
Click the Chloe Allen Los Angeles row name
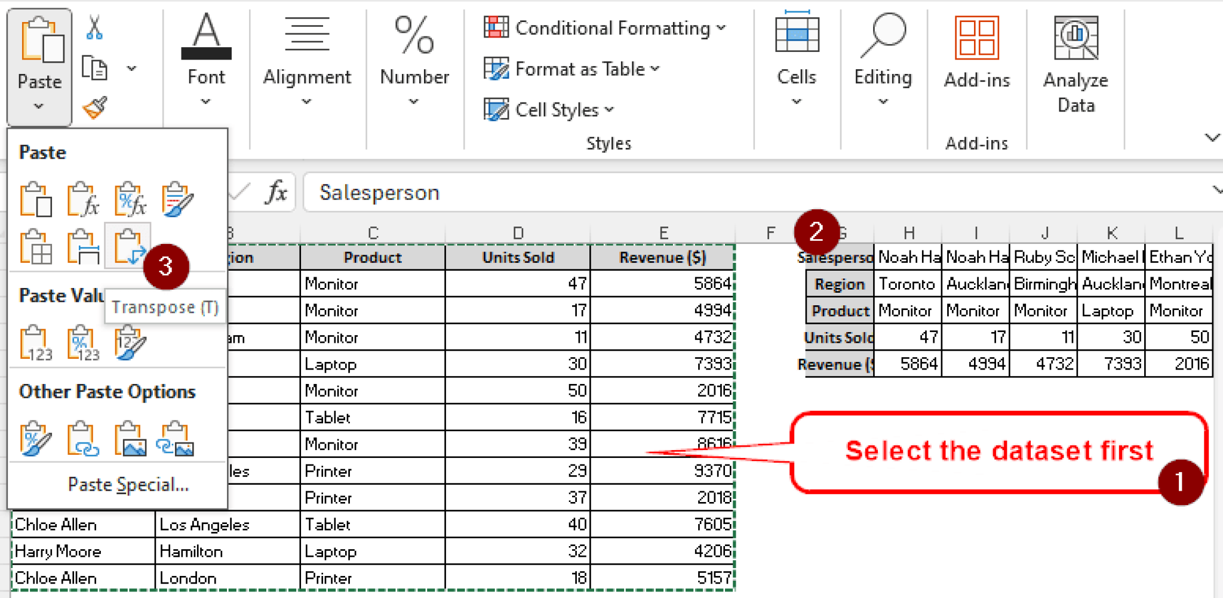[x=83, y=525]
